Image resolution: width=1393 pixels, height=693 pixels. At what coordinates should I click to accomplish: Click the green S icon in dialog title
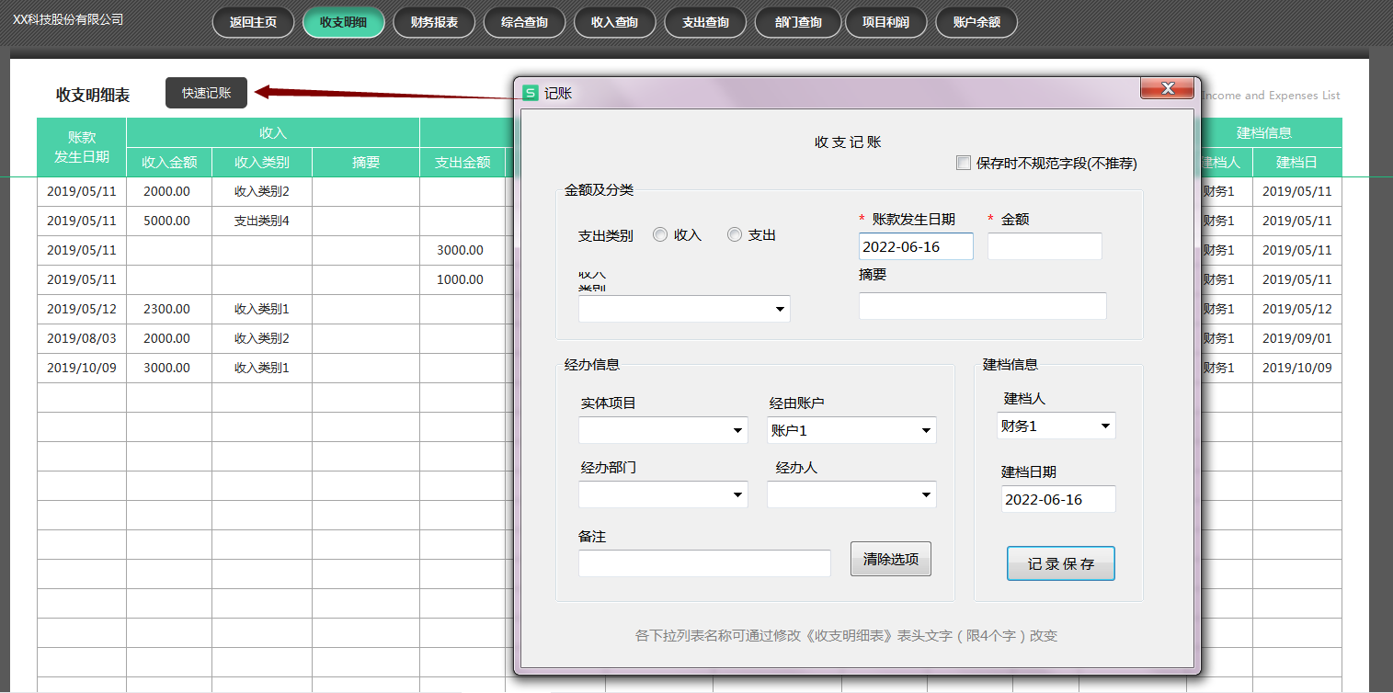click(x=530, y=93)
